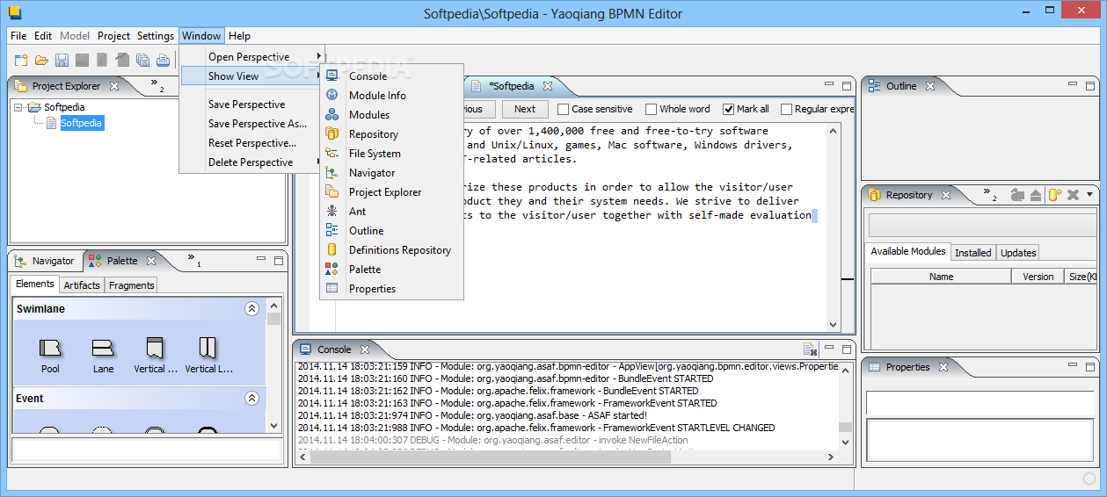Image resolution: width=1107 pixels, height=497 pixels.
Task: Collapse the Event palette section
Action: coord(251,399)
